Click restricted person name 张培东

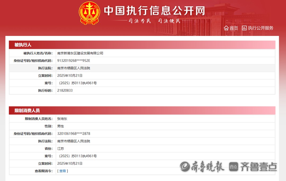point(62,119)
